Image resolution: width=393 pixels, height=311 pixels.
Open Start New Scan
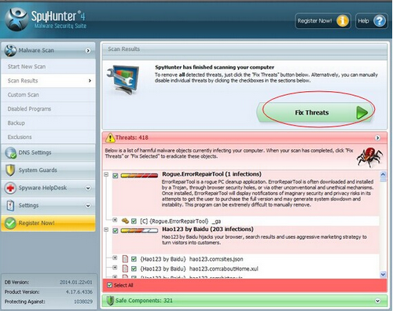48,67
